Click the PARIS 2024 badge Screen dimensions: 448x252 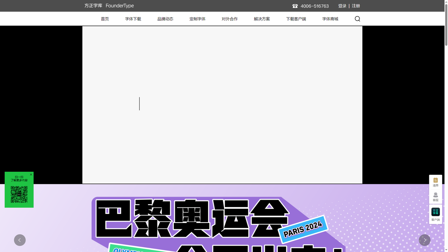(x=303, y=229)
